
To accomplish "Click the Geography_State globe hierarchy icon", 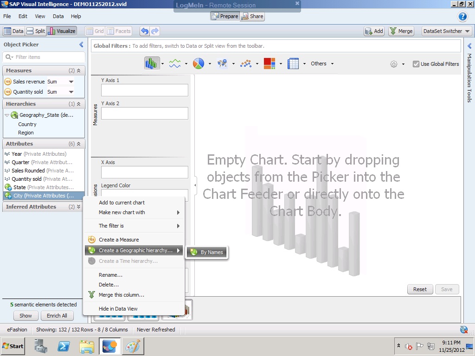I will pyautogui.click(x=14, y=115).
